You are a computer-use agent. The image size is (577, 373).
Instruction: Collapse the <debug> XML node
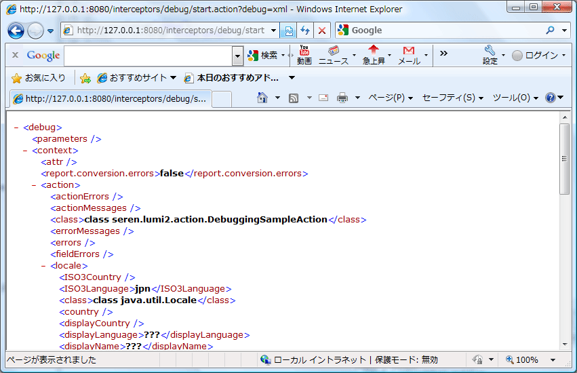click(16, 127)
